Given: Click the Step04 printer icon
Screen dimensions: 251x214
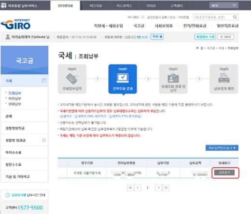Looking at the screenshot, I should point(223,78).
